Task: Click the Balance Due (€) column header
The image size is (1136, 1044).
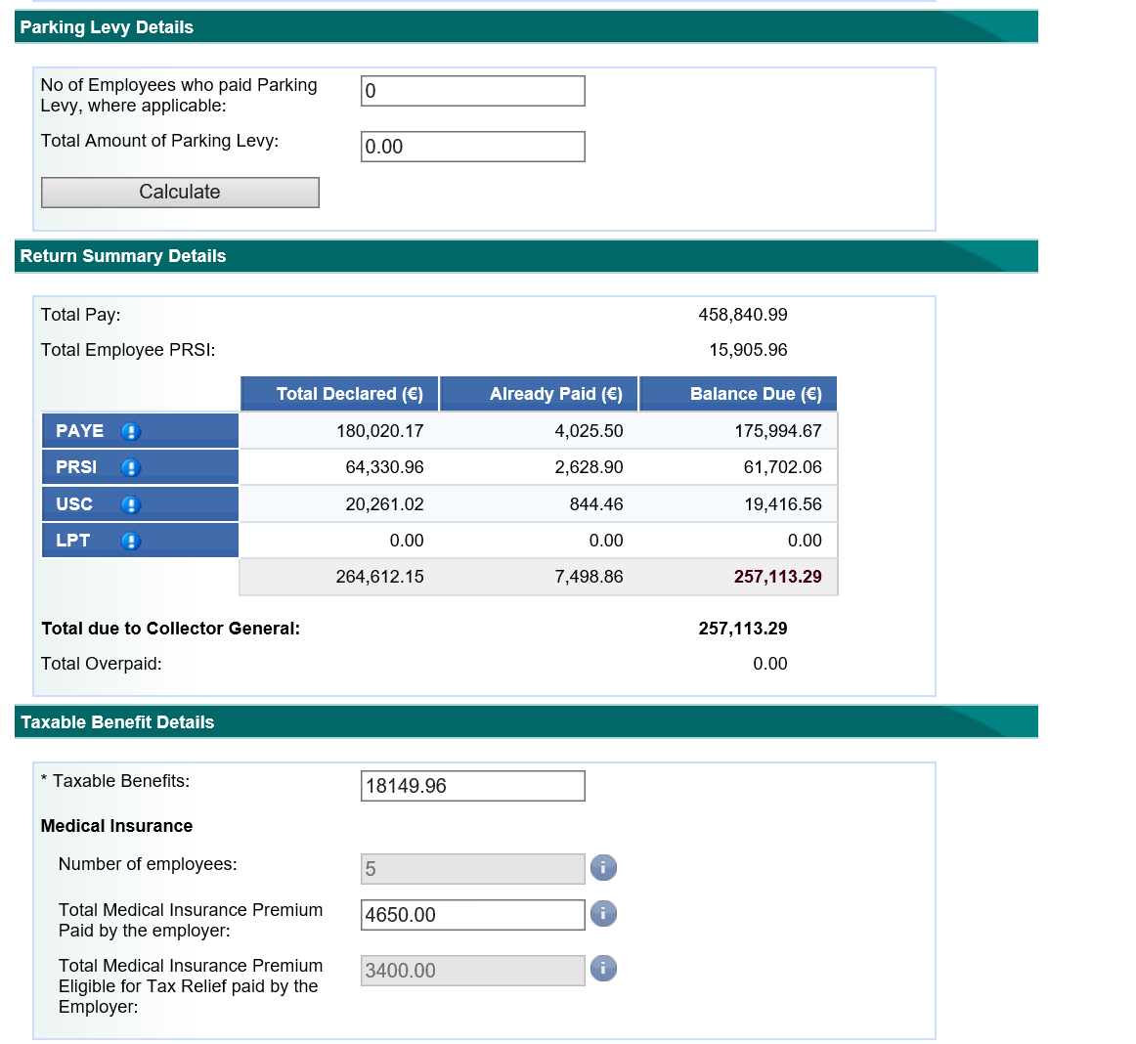Action: [738, 394]
